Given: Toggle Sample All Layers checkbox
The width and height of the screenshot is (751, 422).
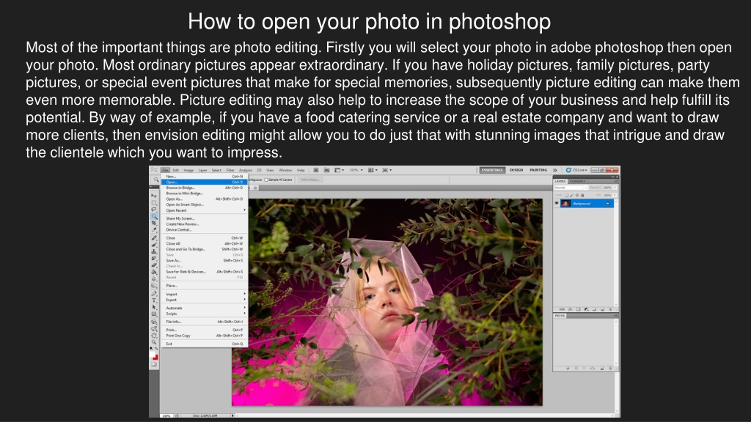Looking at the screenshot, I should coord(266,180).
